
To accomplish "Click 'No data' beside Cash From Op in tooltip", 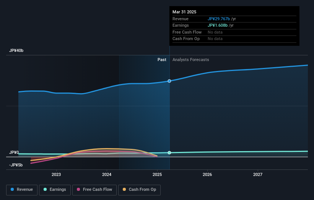I will 215,39.
